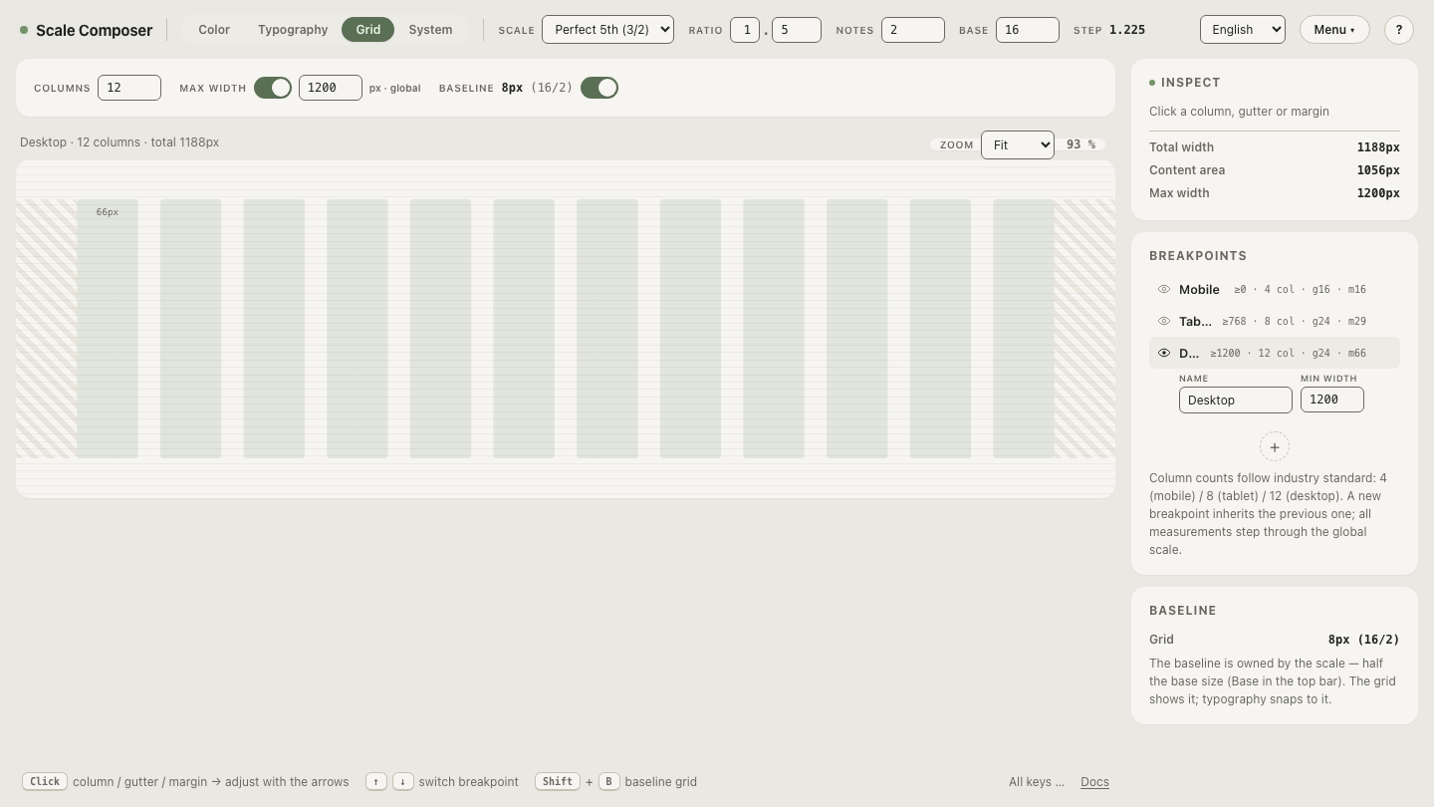The height and width of the screenshot is (807, 1434).
Task: Click the Step 1.225 value
Action: click(x=1127, y=30)
